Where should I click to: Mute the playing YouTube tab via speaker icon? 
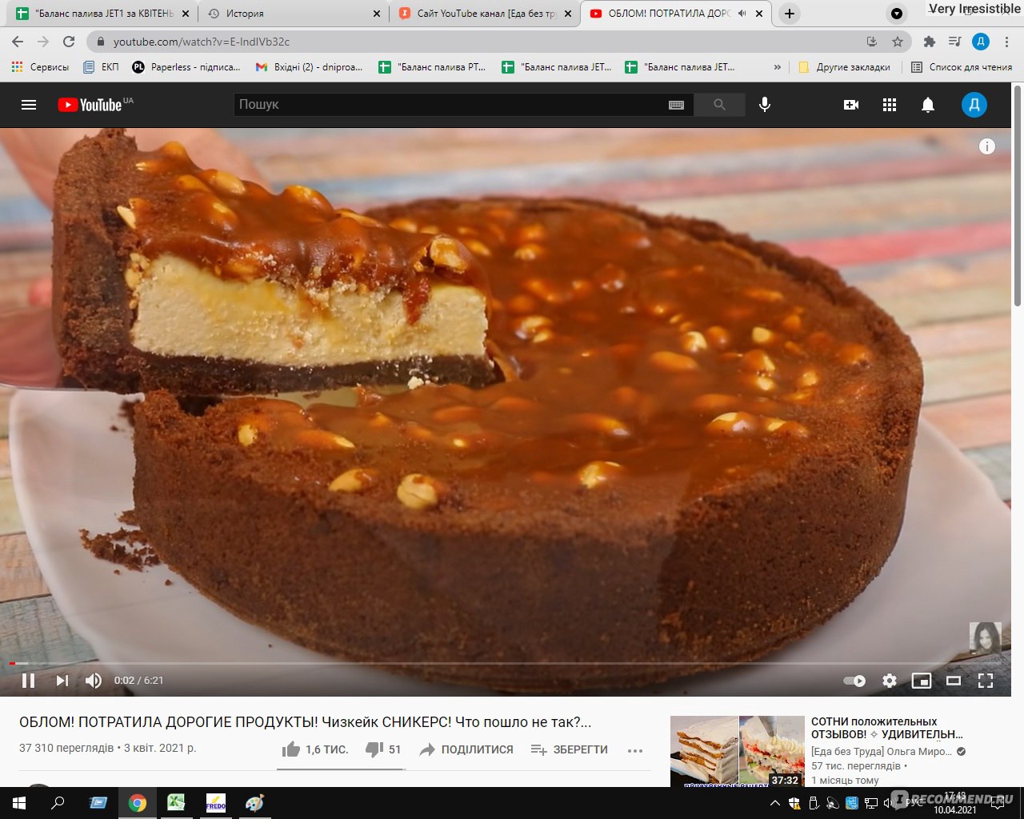coord(742,14)
